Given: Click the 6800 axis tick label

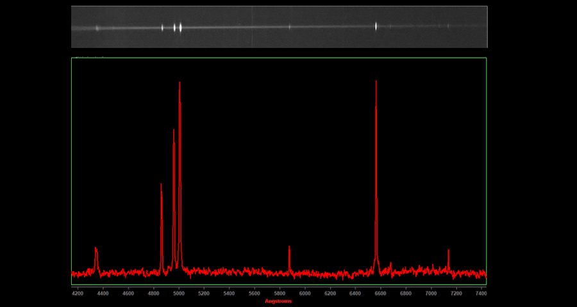Looking at the screenshot, I should pos(406,294).
